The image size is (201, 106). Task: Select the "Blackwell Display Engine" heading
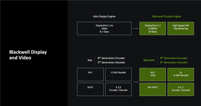(167, 16)
